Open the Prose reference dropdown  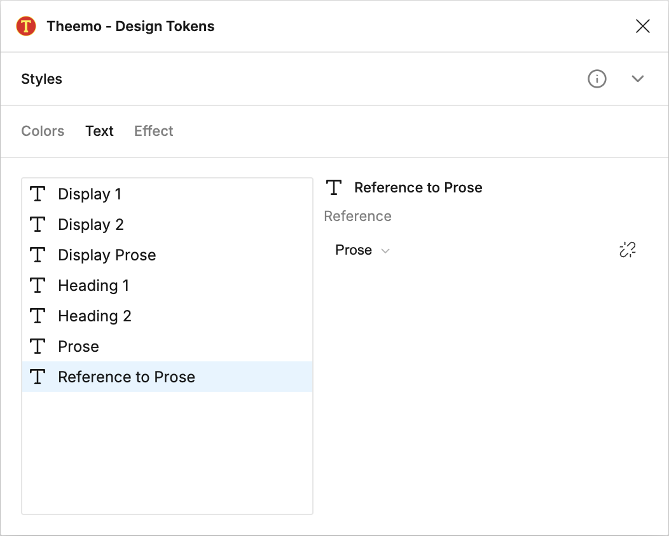pyautogui.click(x=362, y=250)
